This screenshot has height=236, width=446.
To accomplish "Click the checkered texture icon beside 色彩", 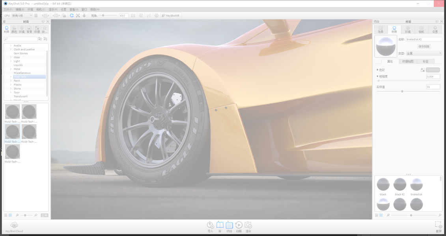I will (x=423, y=70).
